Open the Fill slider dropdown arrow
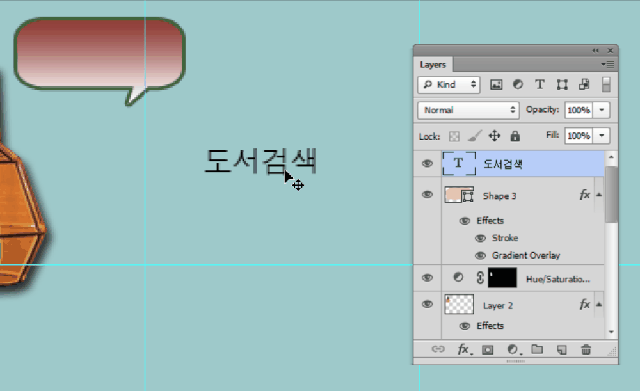 (602, 136)
